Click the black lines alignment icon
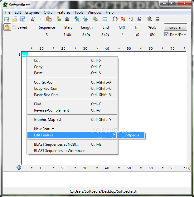Viewport: 194px width, 197px height. (x=158, y=19)
